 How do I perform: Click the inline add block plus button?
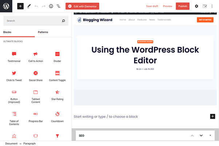pos(212,116)
